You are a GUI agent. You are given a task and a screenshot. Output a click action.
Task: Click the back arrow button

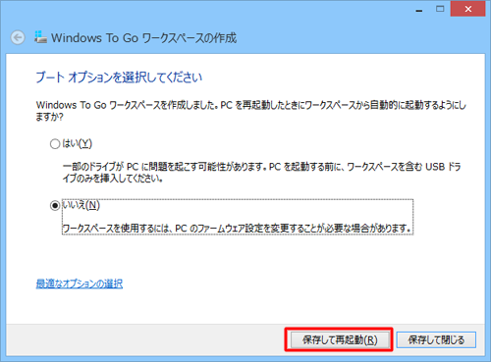(18, 37)
